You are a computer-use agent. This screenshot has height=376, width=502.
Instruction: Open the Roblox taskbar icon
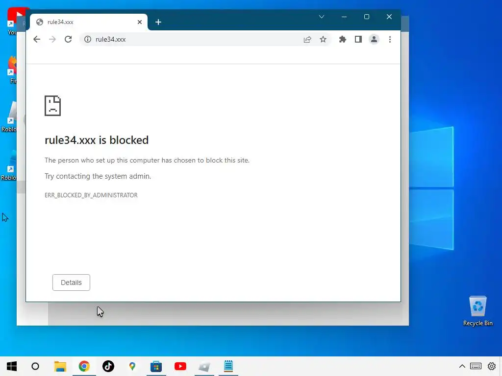coord(204,366)
